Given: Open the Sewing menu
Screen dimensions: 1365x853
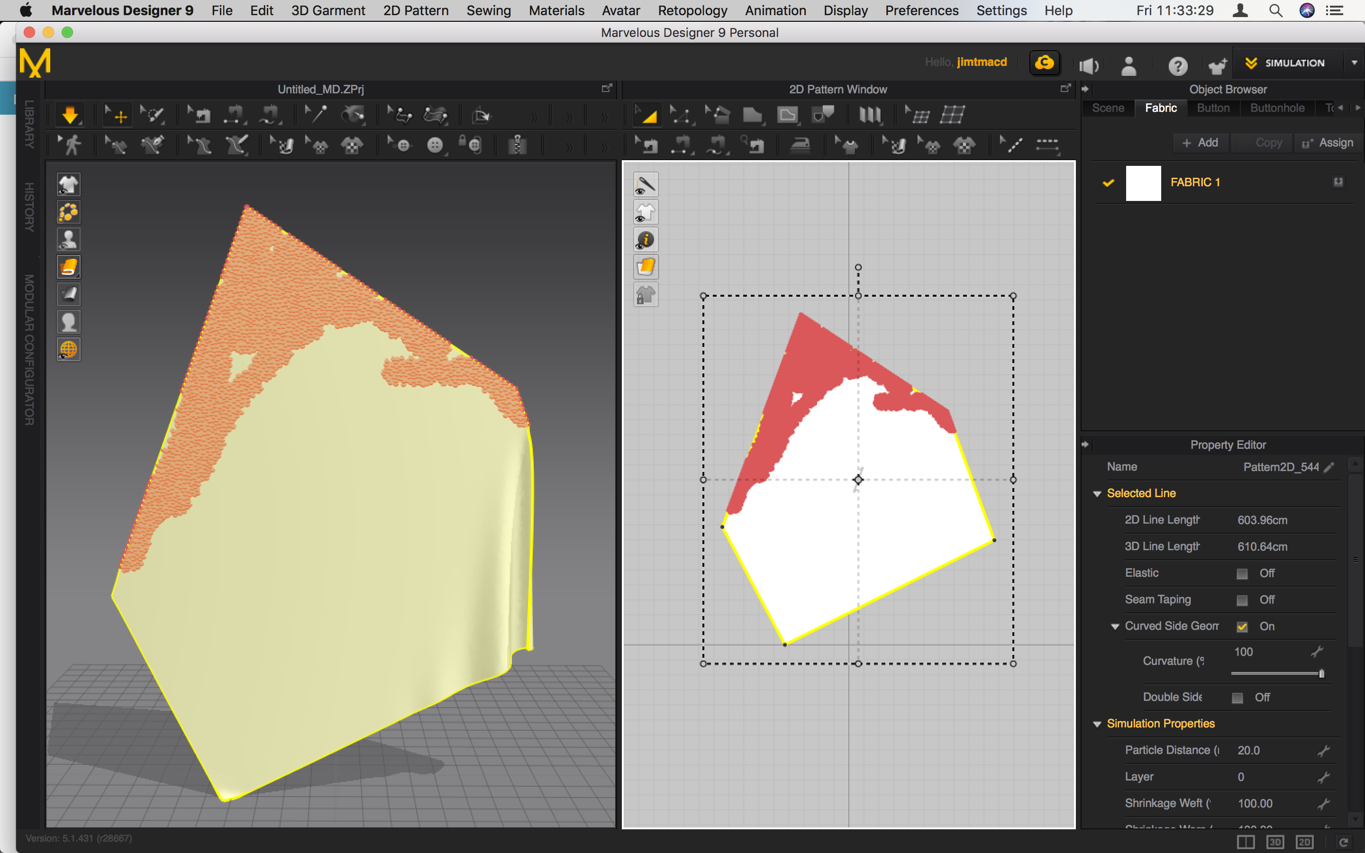Looking at the screenshot, I should click(489, 10).
